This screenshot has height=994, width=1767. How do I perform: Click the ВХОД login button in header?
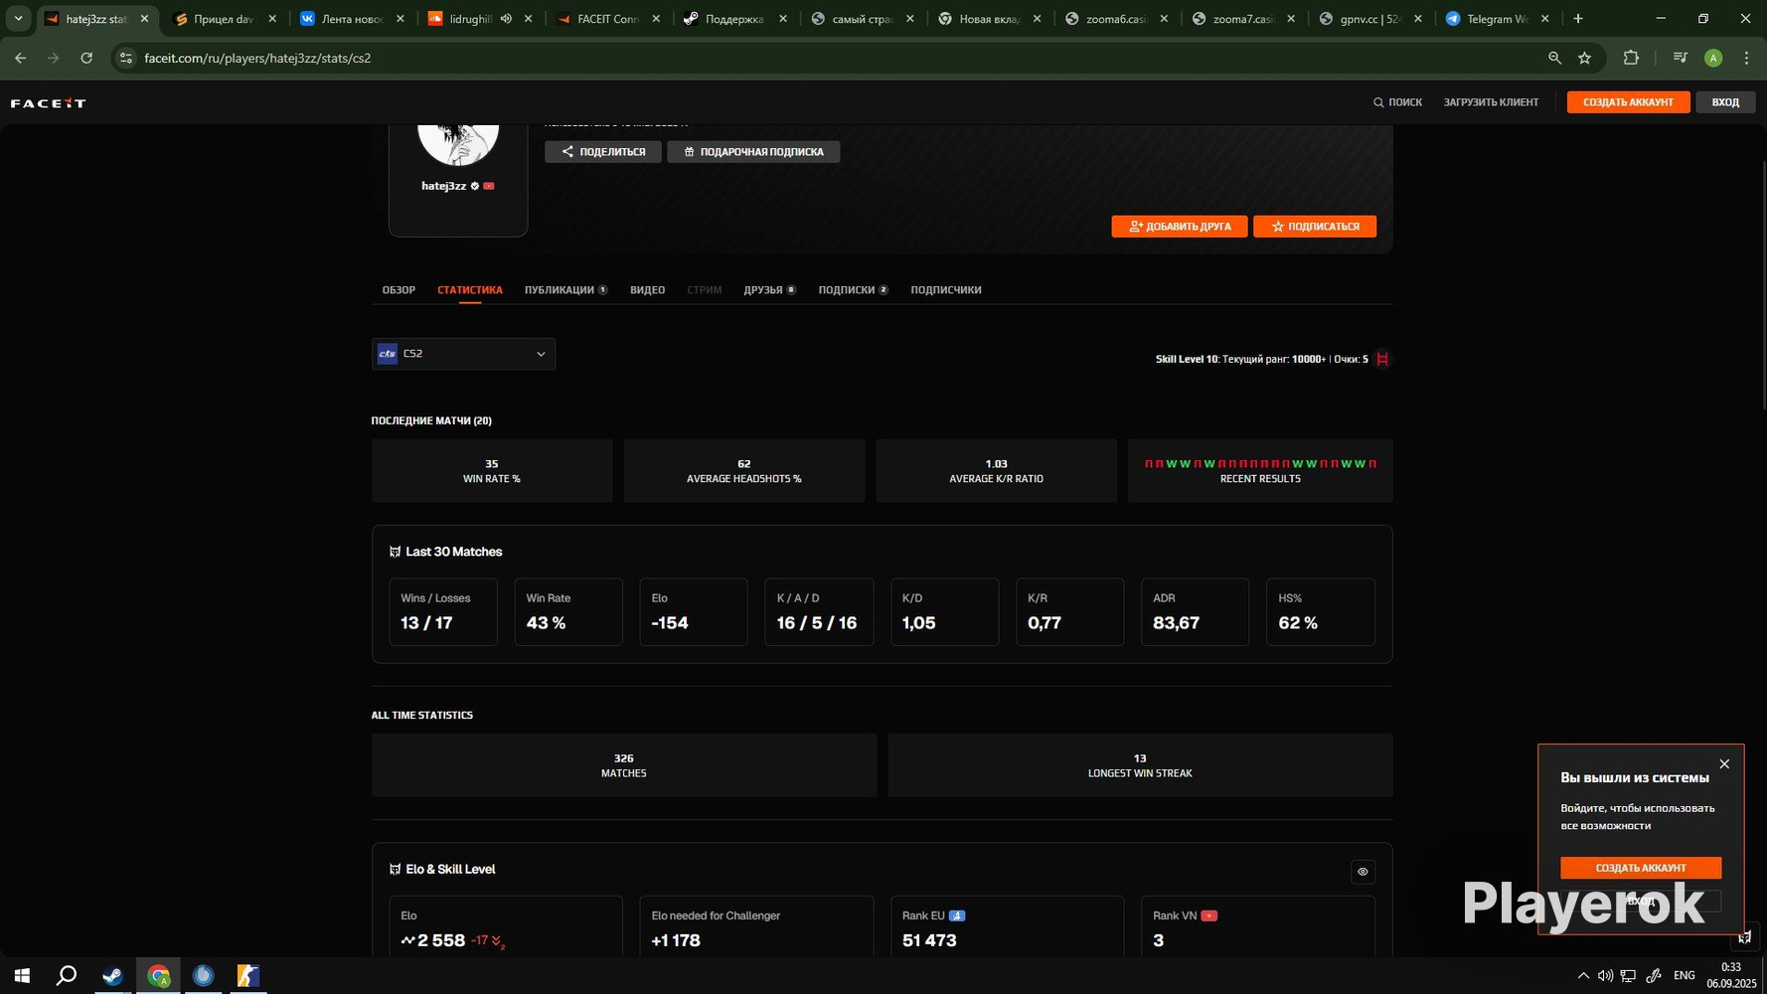tap(1725, 102)
